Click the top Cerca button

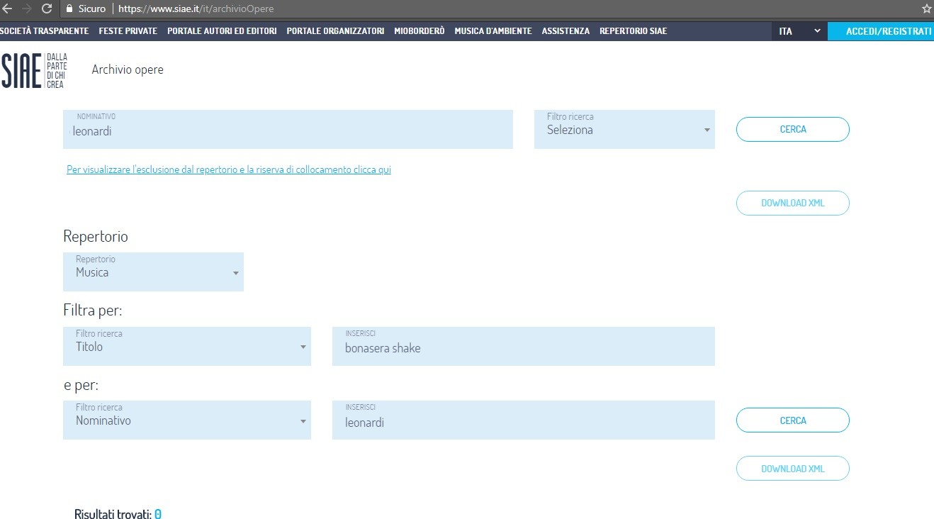[x=793, y=130]
